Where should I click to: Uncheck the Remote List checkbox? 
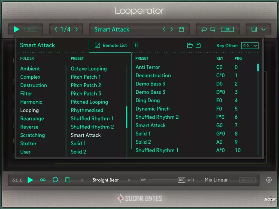[x=97, y=45]
